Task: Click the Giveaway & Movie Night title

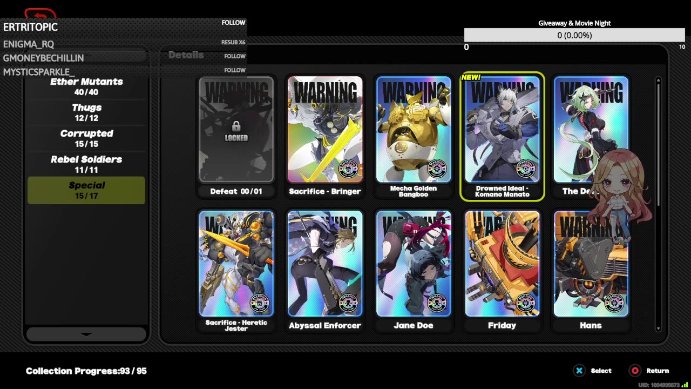Action: pos(574,23)
